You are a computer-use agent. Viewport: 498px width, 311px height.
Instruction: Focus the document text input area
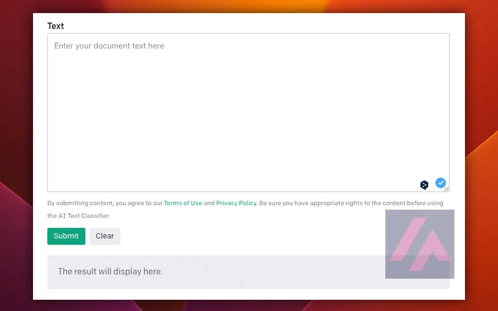248,113
